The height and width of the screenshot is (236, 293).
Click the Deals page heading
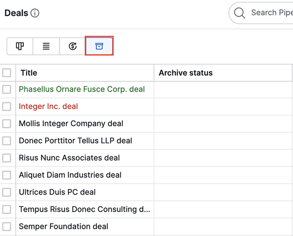(16, 13)
